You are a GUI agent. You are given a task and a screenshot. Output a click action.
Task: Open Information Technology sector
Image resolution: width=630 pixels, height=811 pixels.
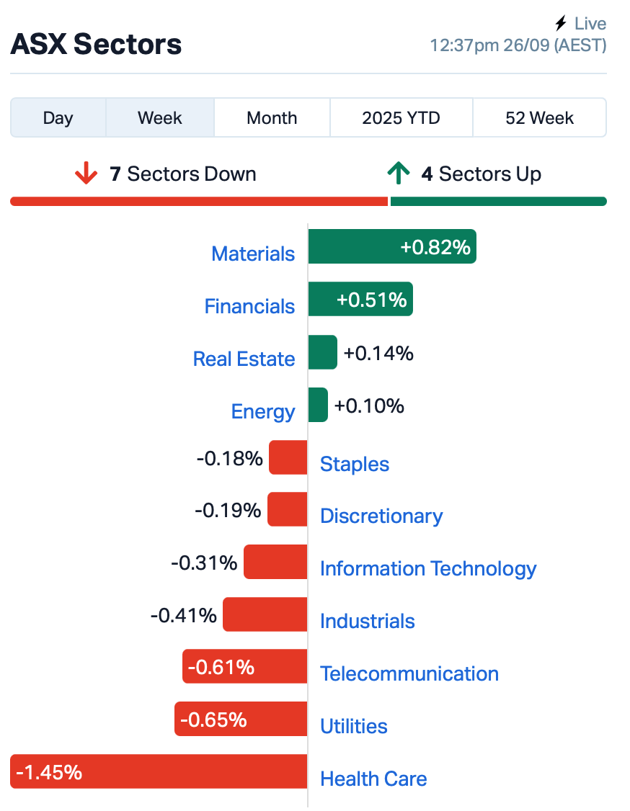pyautogui.click(x=428, y=569)
